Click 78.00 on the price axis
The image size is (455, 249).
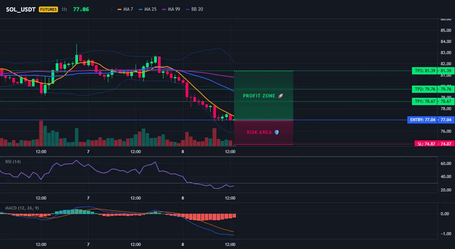446,109
